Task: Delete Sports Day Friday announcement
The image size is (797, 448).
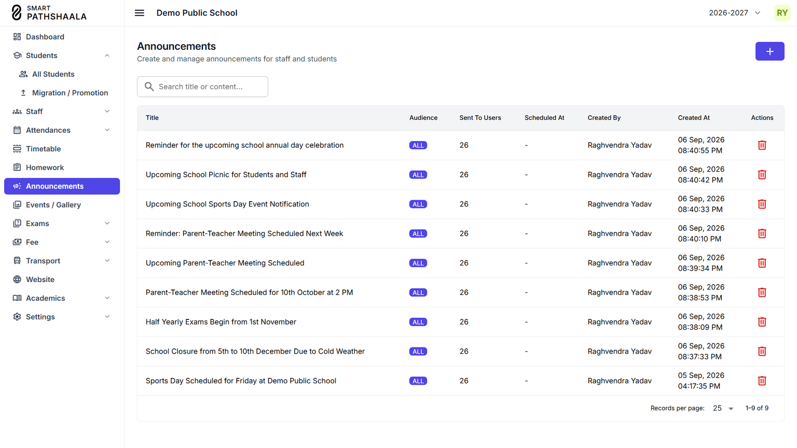Action: pyautogui.click(x=762, y=381)
